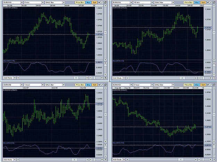Click Sell in the 1 hour chart
Viewport: 217px width, 162px height.
(94, 85)
